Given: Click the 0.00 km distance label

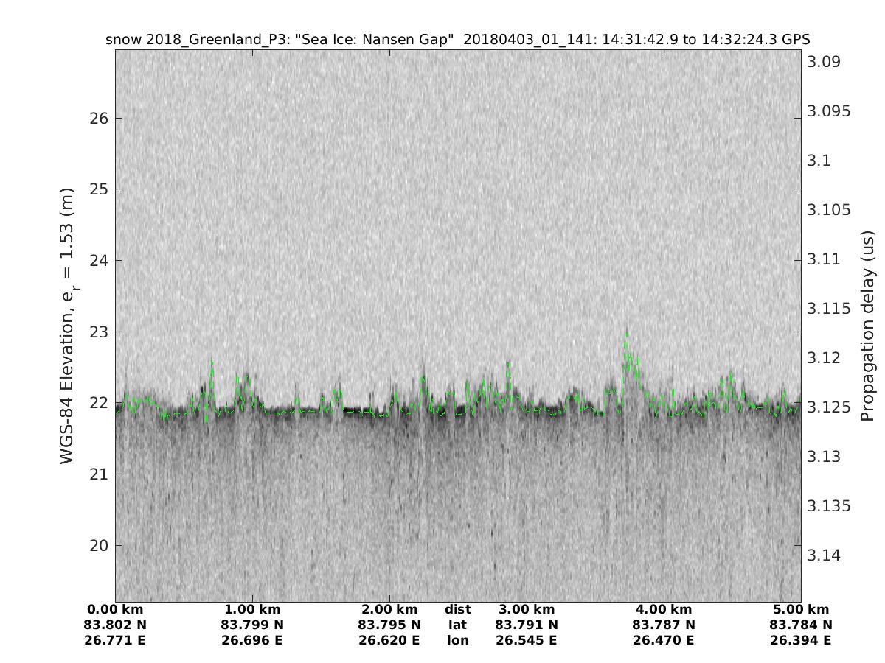Looking at the screenshot, I should (115, 609).
